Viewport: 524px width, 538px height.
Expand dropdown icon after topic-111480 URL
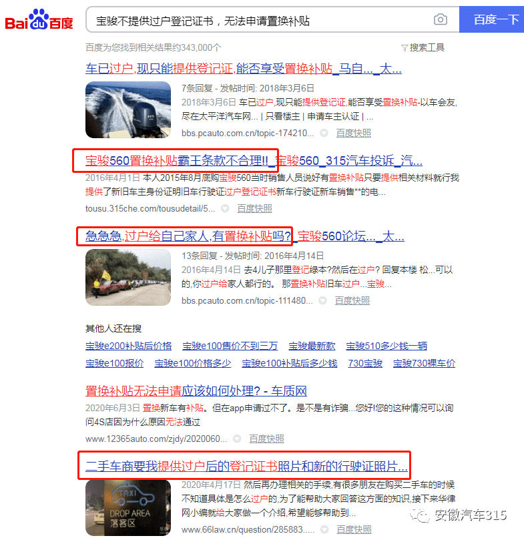coord(322,300)
